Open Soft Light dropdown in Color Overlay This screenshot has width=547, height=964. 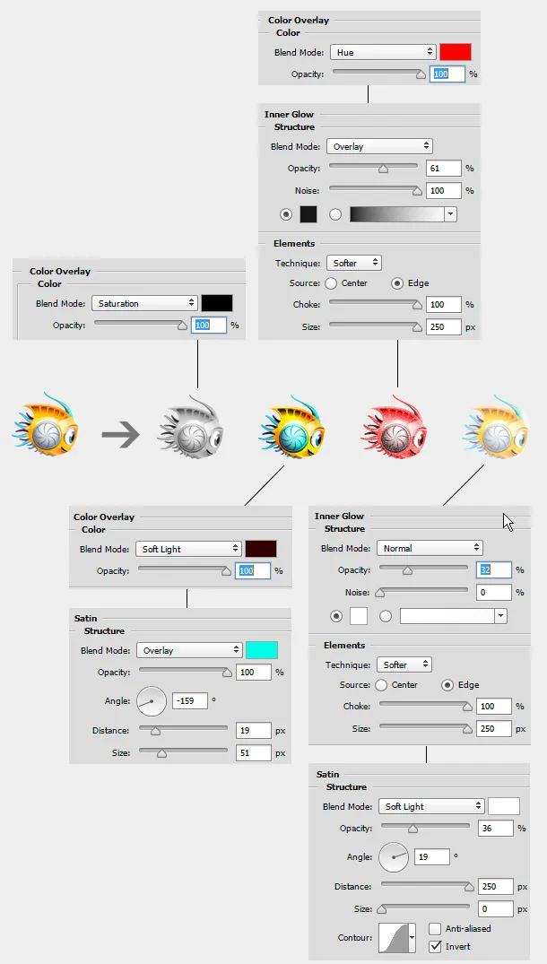pos(188,549)
